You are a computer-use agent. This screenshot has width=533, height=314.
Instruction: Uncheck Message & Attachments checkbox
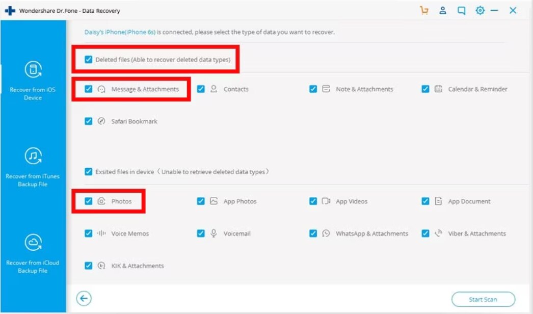[88, 89]
